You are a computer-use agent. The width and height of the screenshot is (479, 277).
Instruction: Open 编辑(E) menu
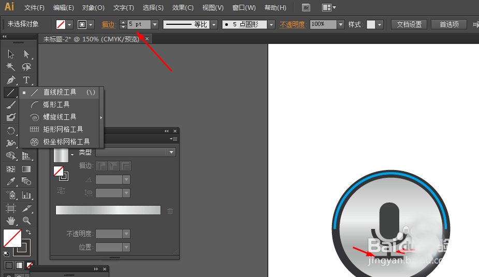point(64,8)
